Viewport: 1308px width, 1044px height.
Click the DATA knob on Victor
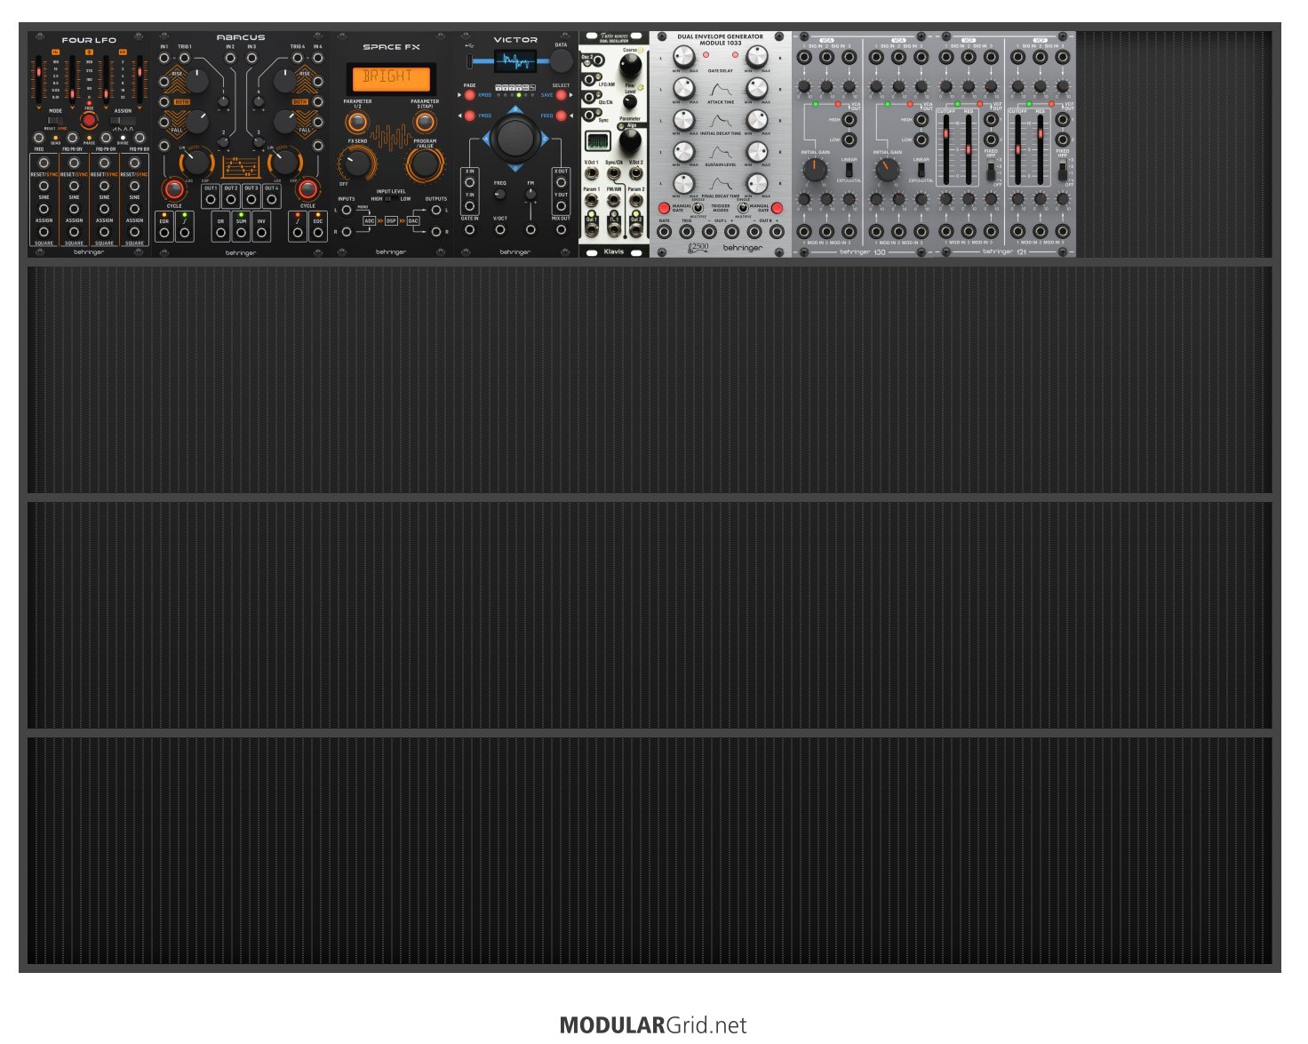(561, 60)
